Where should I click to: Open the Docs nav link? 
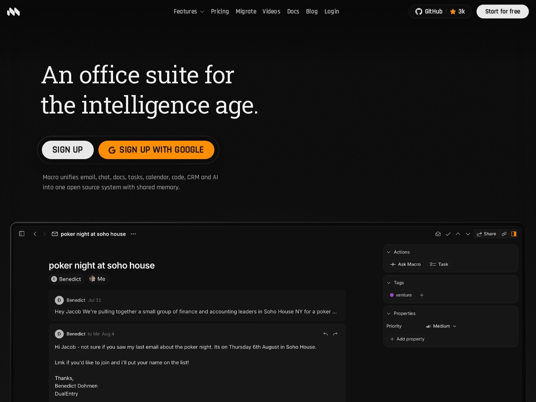coord(293,11)
